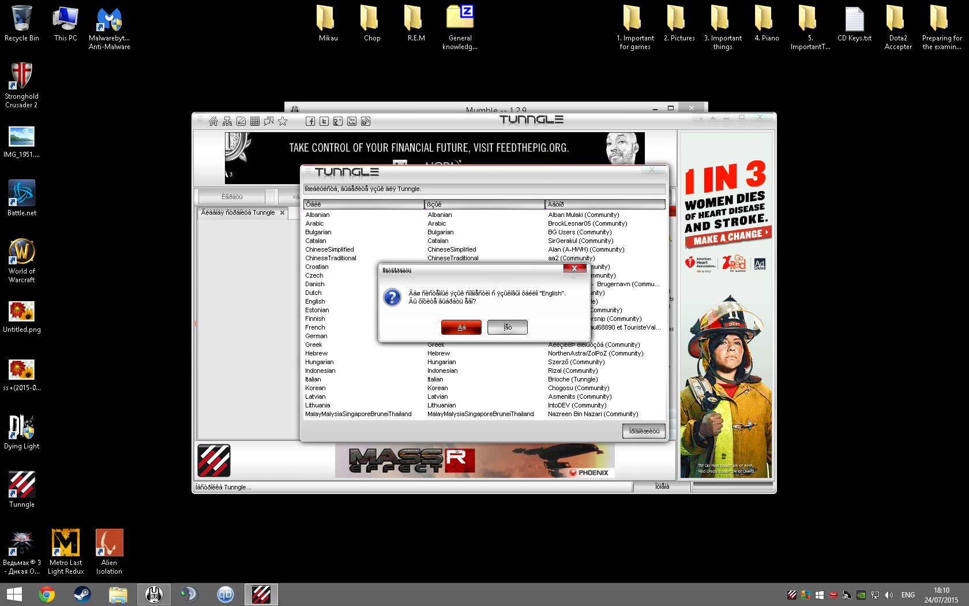
Task: Select the Battle.net desktop shortcut
Action: [x=22, y=198]
